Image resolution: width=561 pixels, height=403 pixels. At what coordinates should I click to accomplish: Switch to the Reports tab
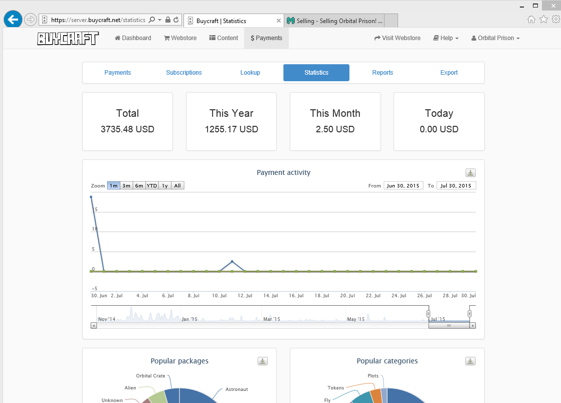[x=383, y=73]
